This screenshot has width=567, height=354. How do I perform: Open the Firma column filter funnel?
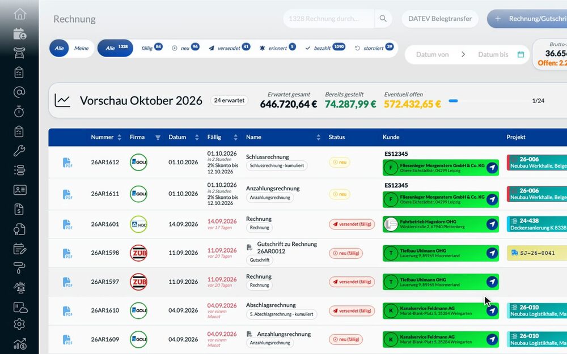click(158, 138)
